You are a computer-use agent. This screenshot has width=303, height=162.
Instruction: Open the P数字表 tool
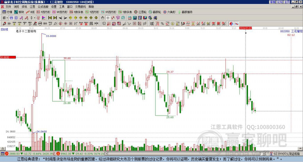[x=76, y=12]
